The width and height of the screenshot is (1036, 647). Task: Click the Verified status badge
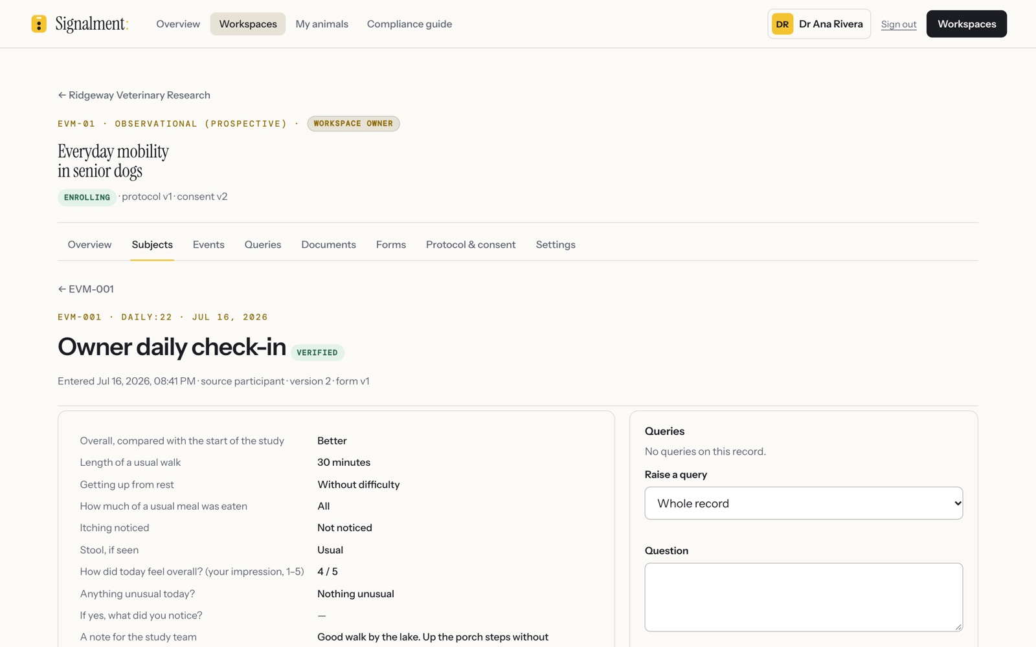(317, 353)
